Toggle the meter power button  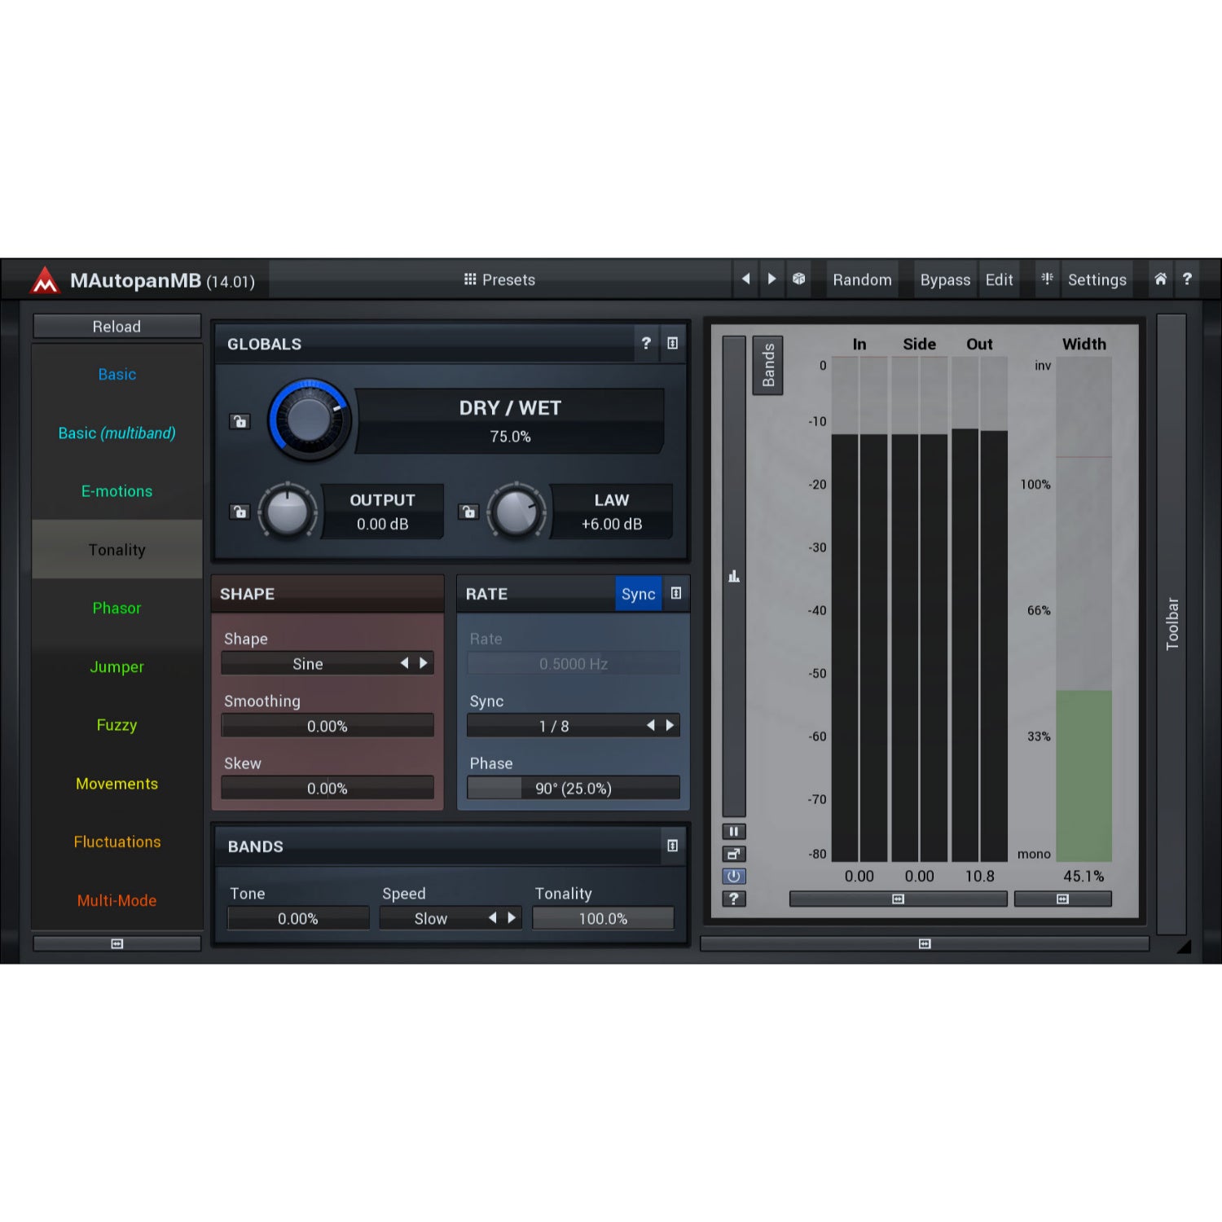point(734,877)
